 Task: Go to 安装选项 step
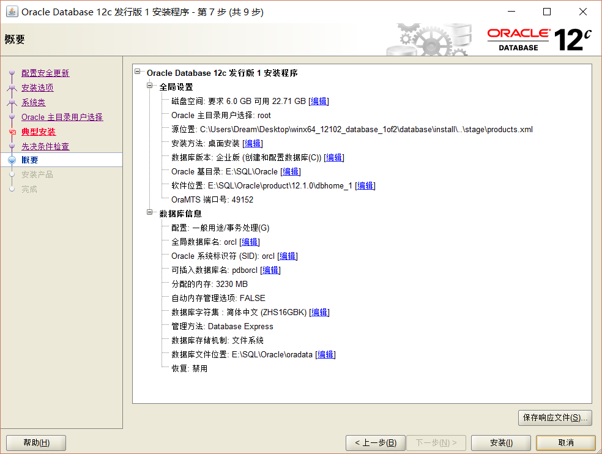(x=37, y=87)
